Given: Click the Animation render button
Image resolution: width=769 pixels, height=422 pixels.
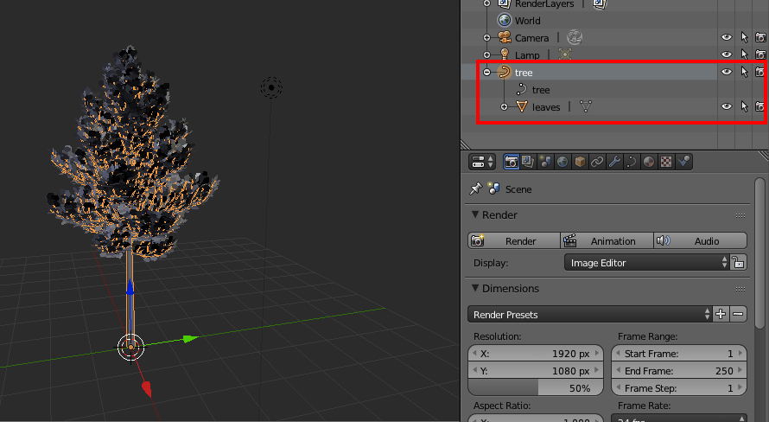Looking at the screenshot, I should pyautogui.click(x=607, y=241).
